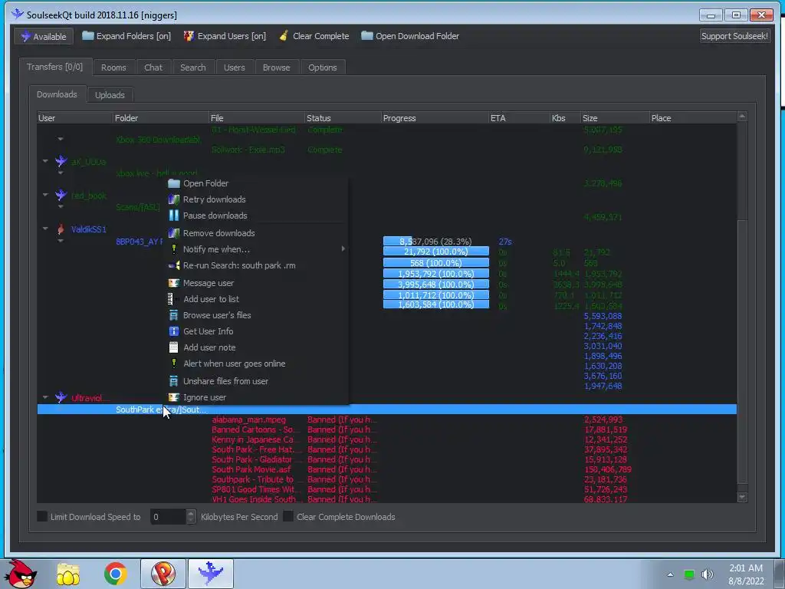Click the Angry Birds start button
The height and width of the screenshot is (589, 785).
(x=21, y=574)
